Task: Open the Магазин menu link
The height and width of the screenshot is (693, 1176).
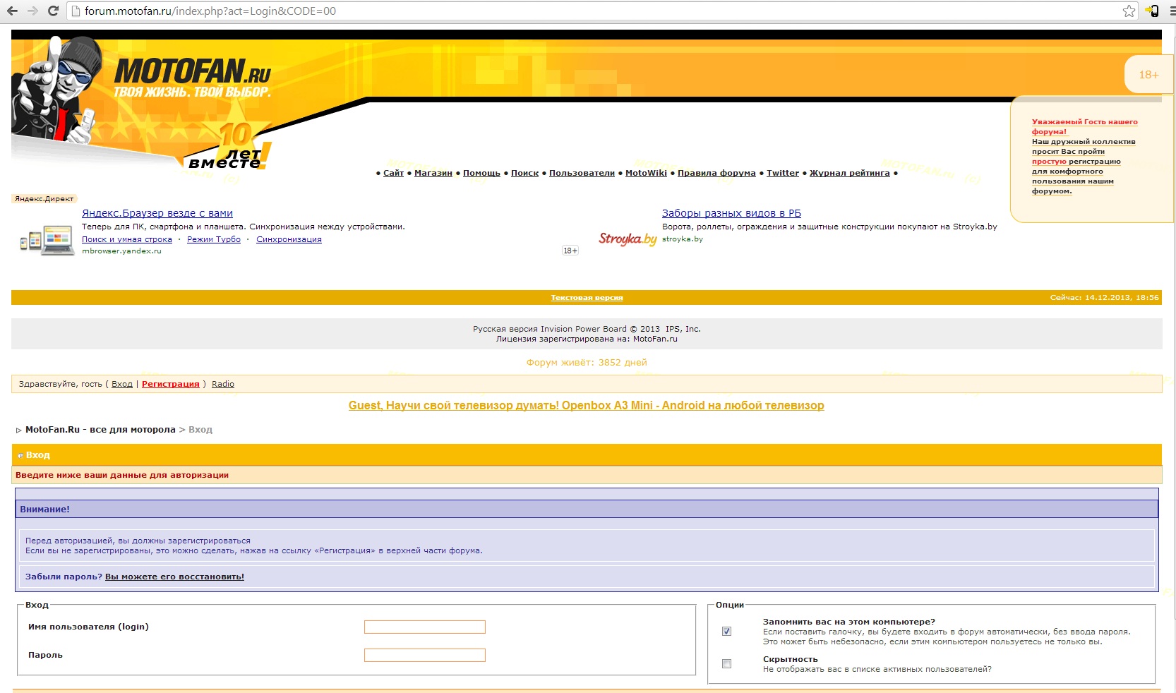Action: 433,173
